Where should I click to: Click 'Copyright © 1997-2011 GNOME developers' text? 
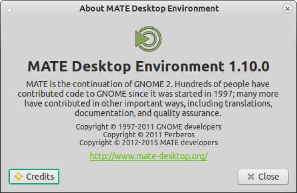148,127
